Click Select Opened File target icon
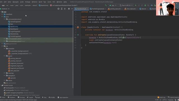The image size is (179, 101). point(58,9)
